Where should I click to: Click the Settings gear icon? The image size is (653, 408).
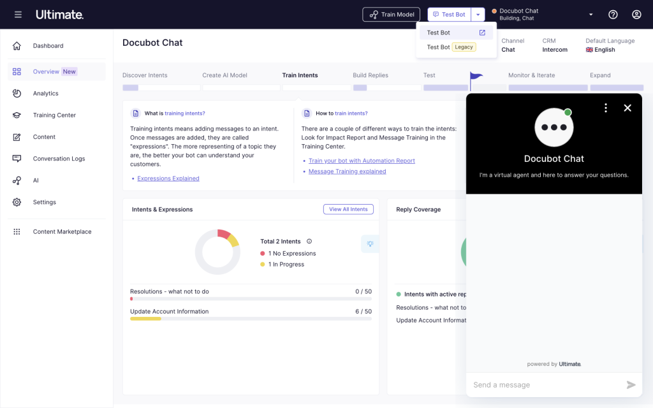[x=17, y=202]
